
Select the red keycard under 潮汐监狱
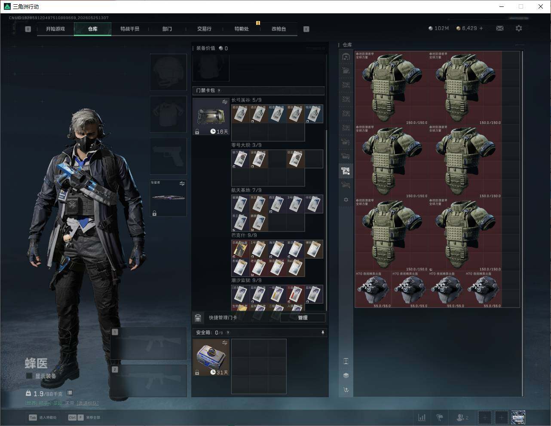coord(295,294)
